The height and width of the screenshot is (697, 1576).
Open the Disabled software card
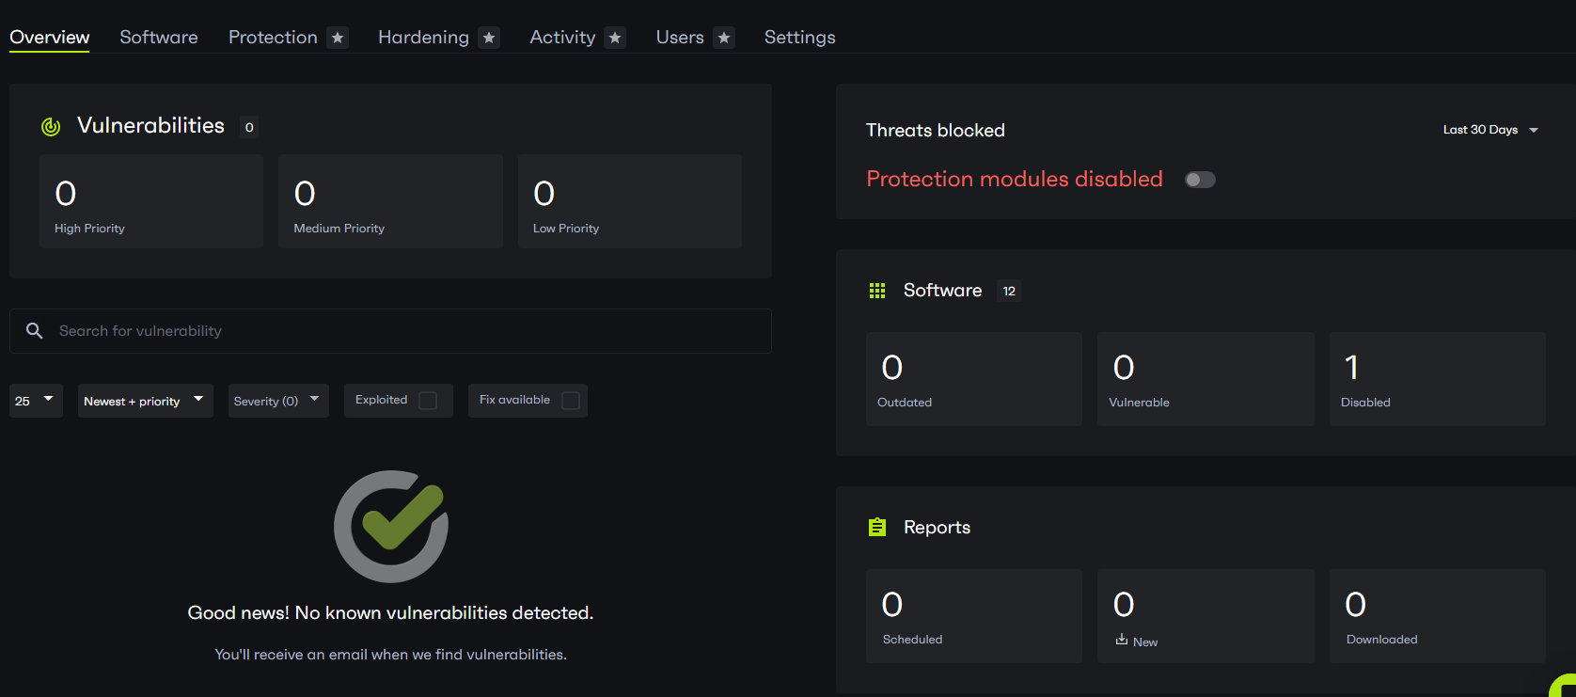1437,379
